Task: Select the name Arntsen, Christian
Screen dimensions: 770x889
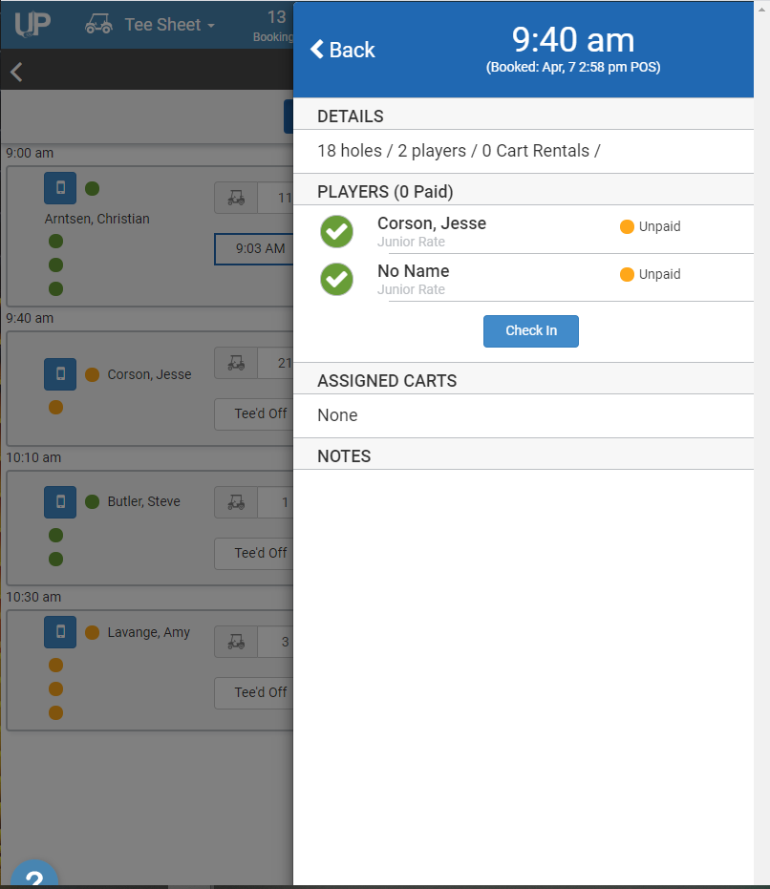Action: pyautogui.click(x=97, y=219)
